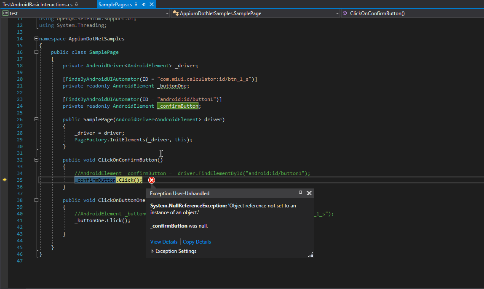Click the _buttonOne.Click() statement

[102, 220]
